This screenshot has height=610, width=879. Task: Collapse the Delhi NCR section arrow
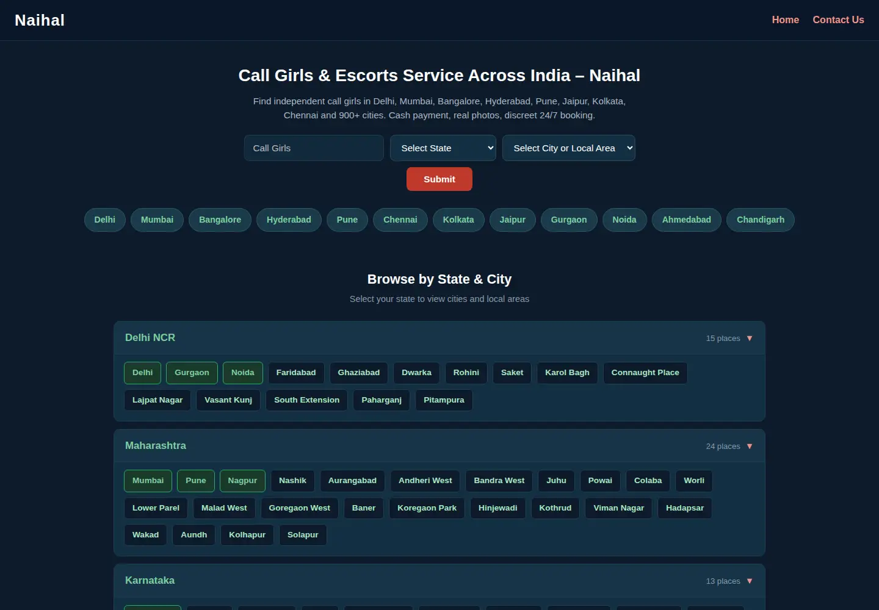[x=750, y=339]
